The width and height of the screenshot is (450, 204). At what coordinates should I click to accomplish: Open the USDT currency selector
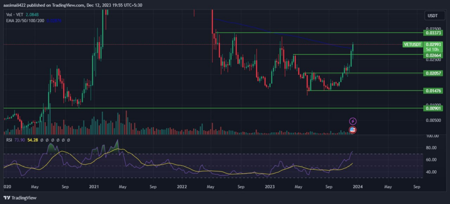pyautogui.click(x=434, y=16)
